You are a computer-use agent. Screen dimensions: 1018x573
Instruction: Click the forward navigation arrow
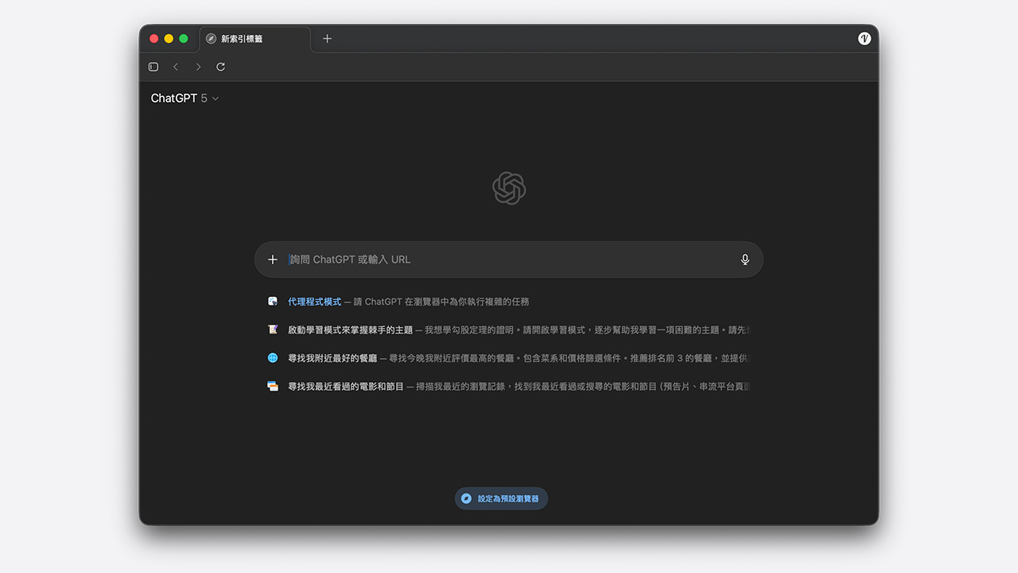click(x=198, y=67)
